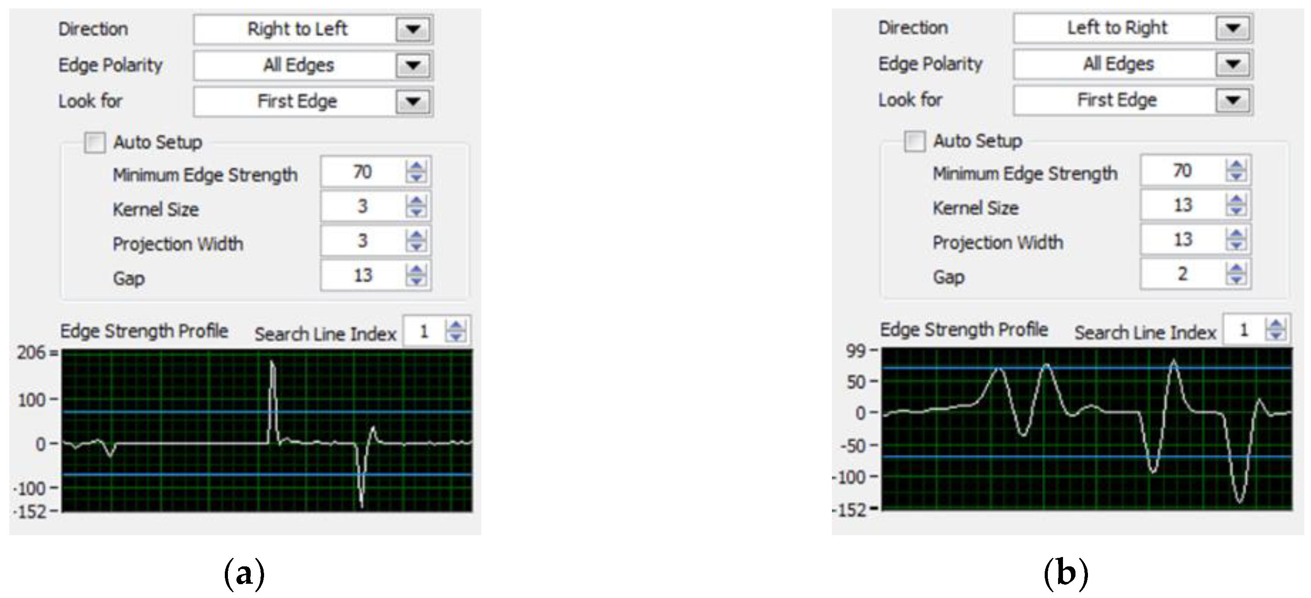
Task: Decrease Gap value 13 in panel (a)
Action: coord(416,281)
